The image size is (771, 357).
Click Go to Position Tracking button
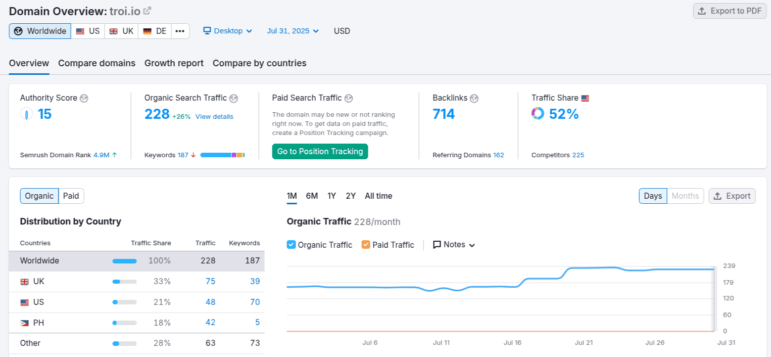[320, 151]
